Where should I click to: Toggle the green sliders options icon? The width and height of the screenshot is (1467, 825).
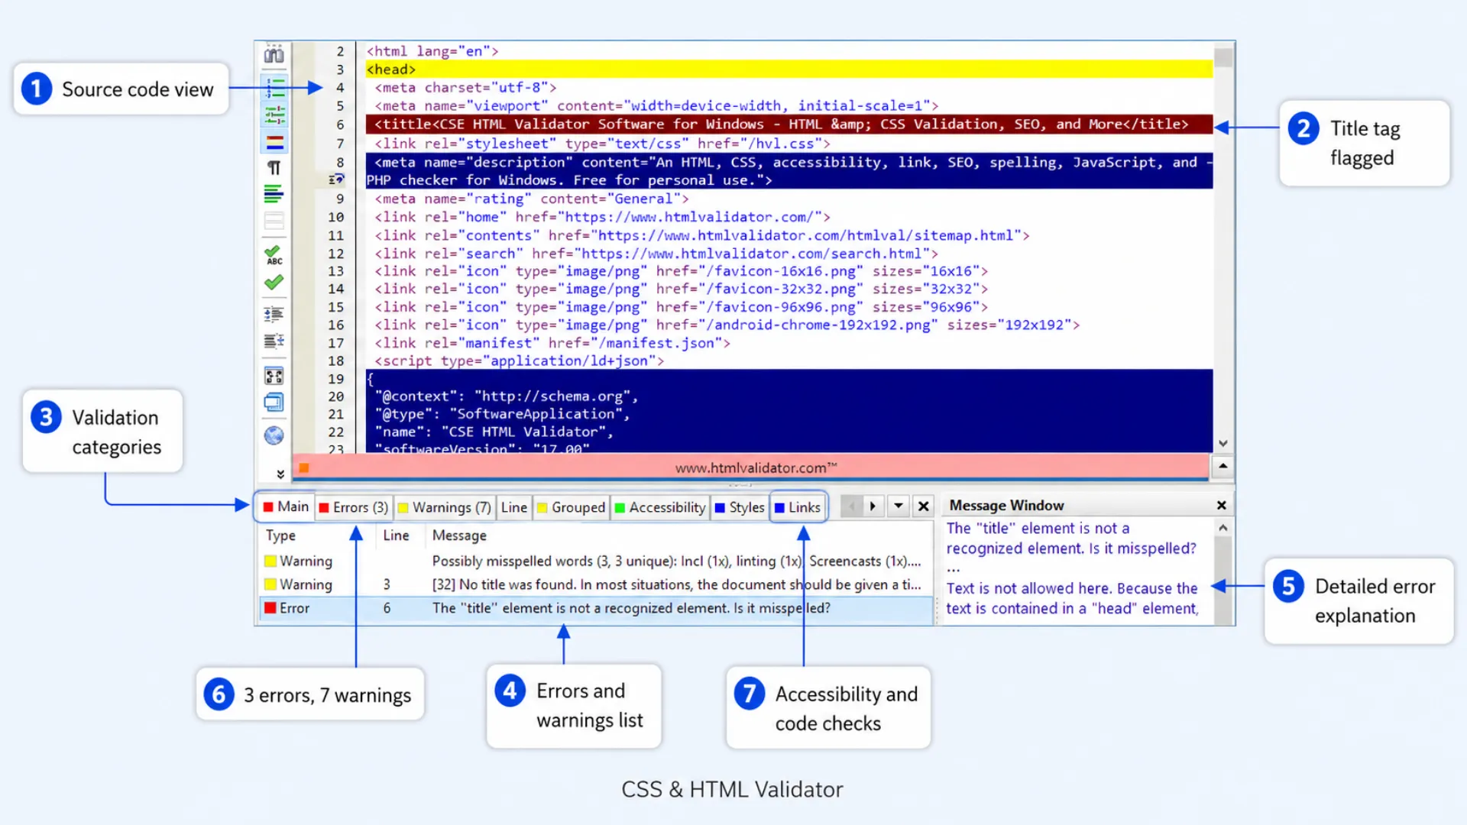(x=274, y=115)
